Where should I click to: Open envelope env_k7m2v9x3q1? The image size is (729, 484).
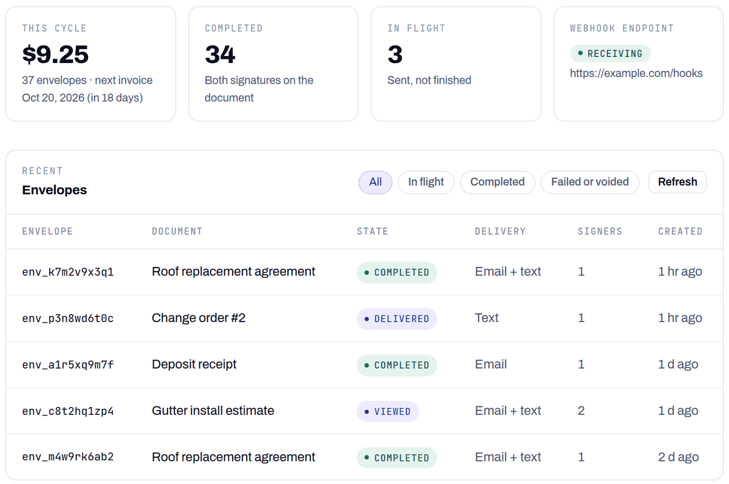tap(68, 272)
